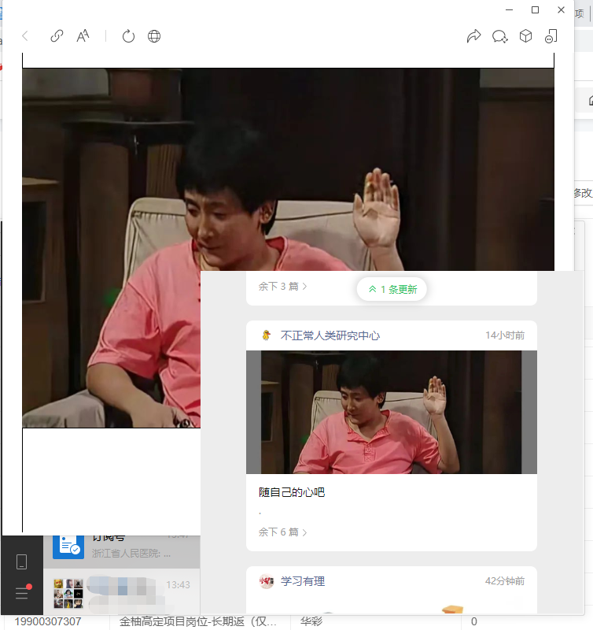
Task: Open the 学习有理 account name
Action: click(x=303, y=581)
